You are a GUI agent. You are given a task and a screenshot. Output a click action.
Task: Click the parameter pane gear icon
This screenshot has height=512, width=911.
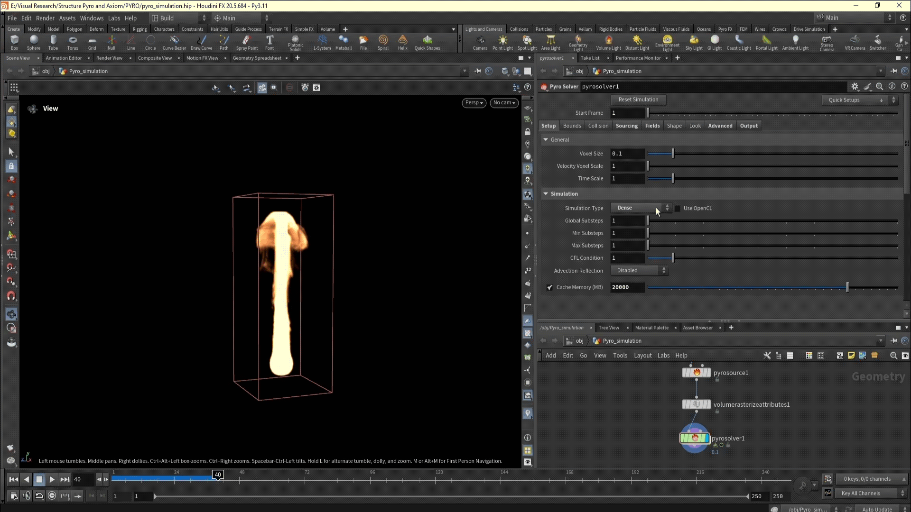[855, 86]
